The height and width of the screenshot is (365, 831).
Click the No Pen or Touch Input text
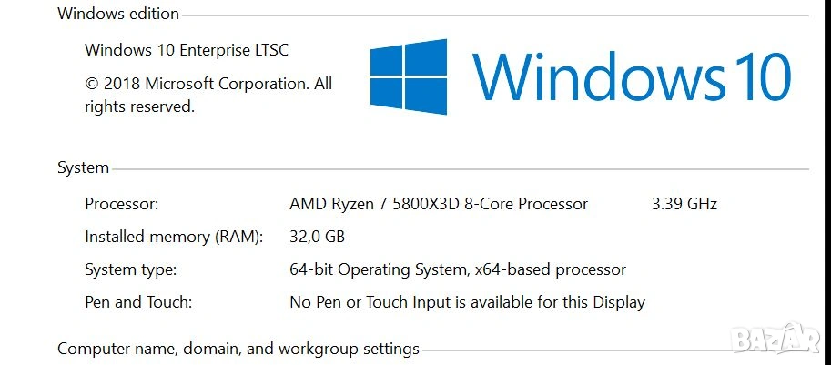coord(467,302)
